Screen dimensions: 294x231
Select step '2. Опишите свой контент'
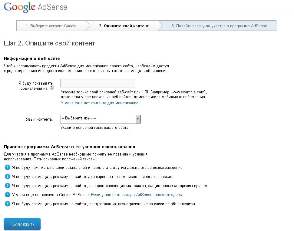tap(124, 26)
